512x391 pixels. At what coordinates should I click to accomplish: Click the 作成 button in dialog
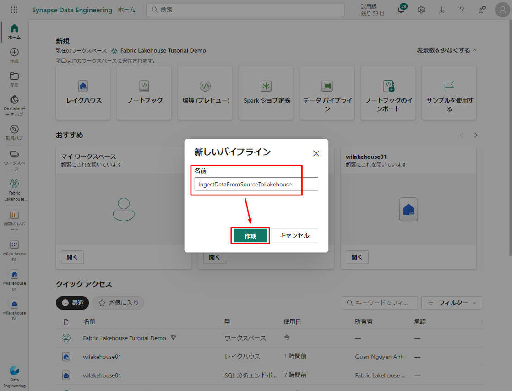tap(250, 236)
